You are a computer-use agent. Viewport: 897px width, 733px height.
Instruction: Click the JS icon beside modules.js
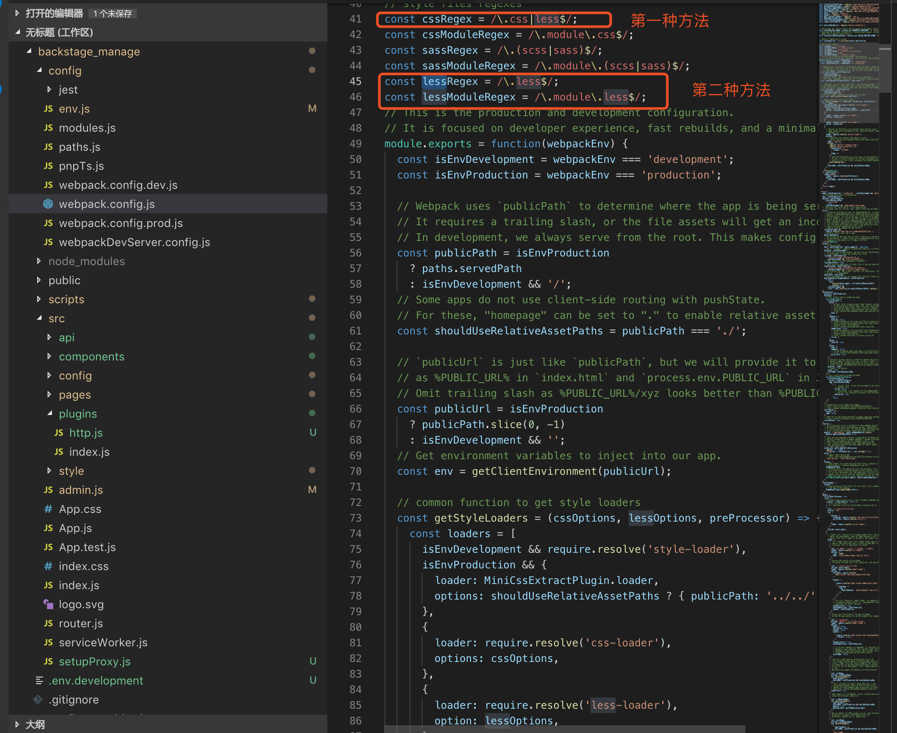tap(48, 128)
